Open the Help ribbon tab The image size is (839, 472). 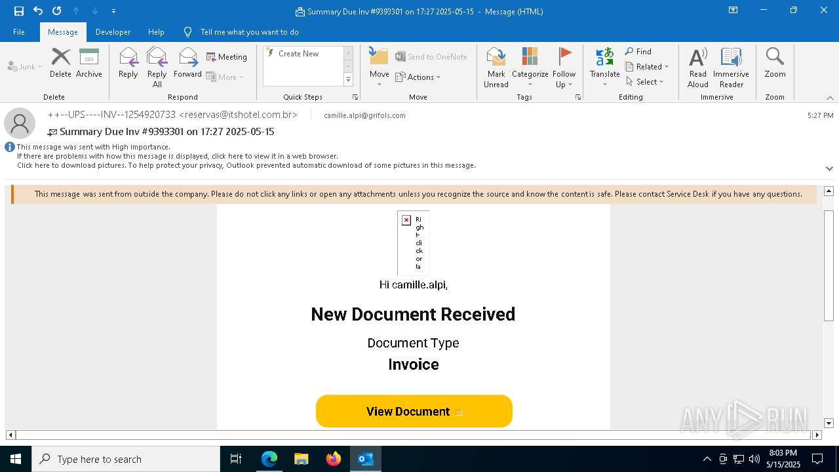[156, 32]
